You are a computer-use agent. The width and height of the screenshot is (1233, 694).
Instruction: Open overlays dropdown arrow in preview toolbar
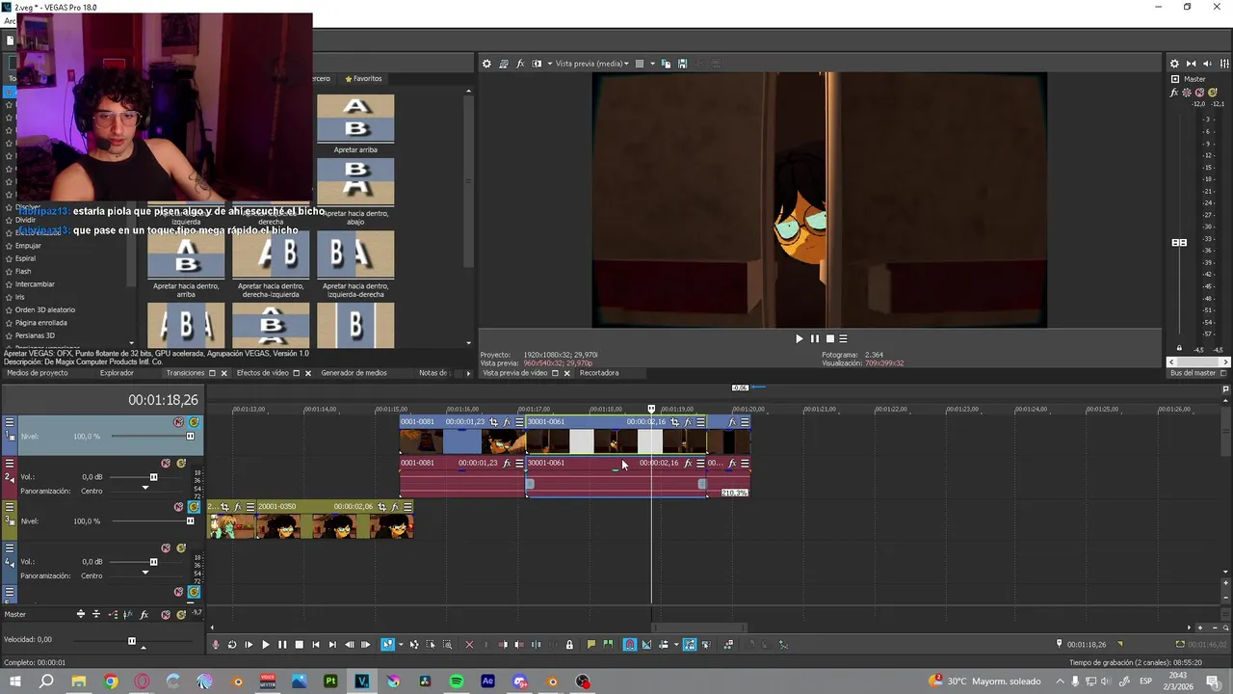(652, 64)
